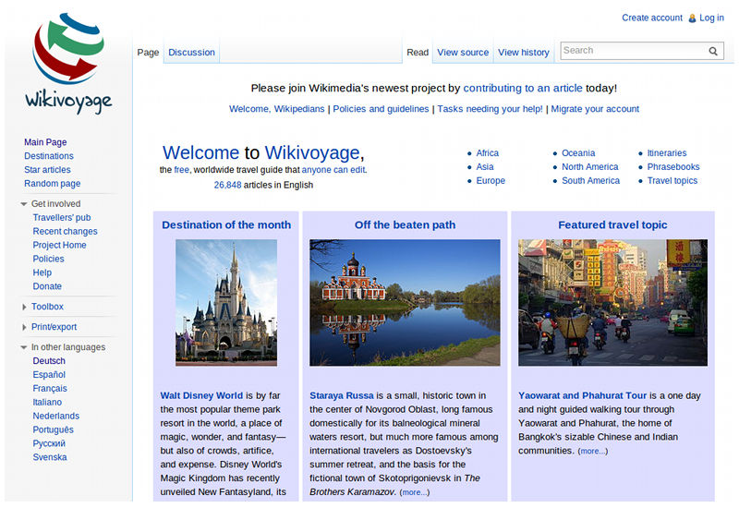The image size is (739, 508).
Task: Open contributing to an article link
Action: coord(523,88)
